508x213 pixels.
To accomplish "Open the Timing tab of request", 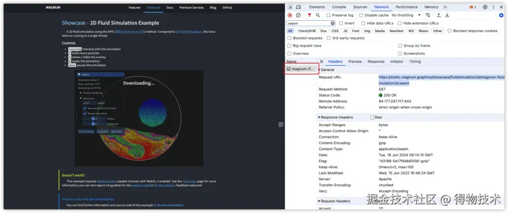I will click(x=415, y=62).
